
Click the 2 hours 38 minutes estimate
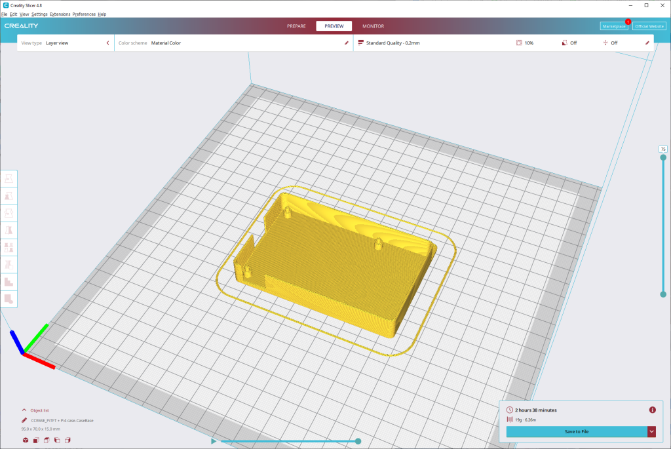pyautogui.click(x=536, y=410)
